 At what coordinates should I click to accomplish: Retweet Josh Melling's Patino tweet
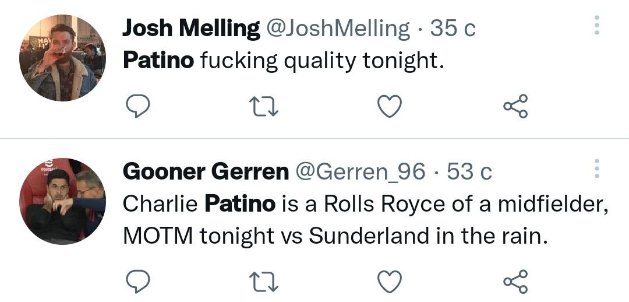(264, 106)
